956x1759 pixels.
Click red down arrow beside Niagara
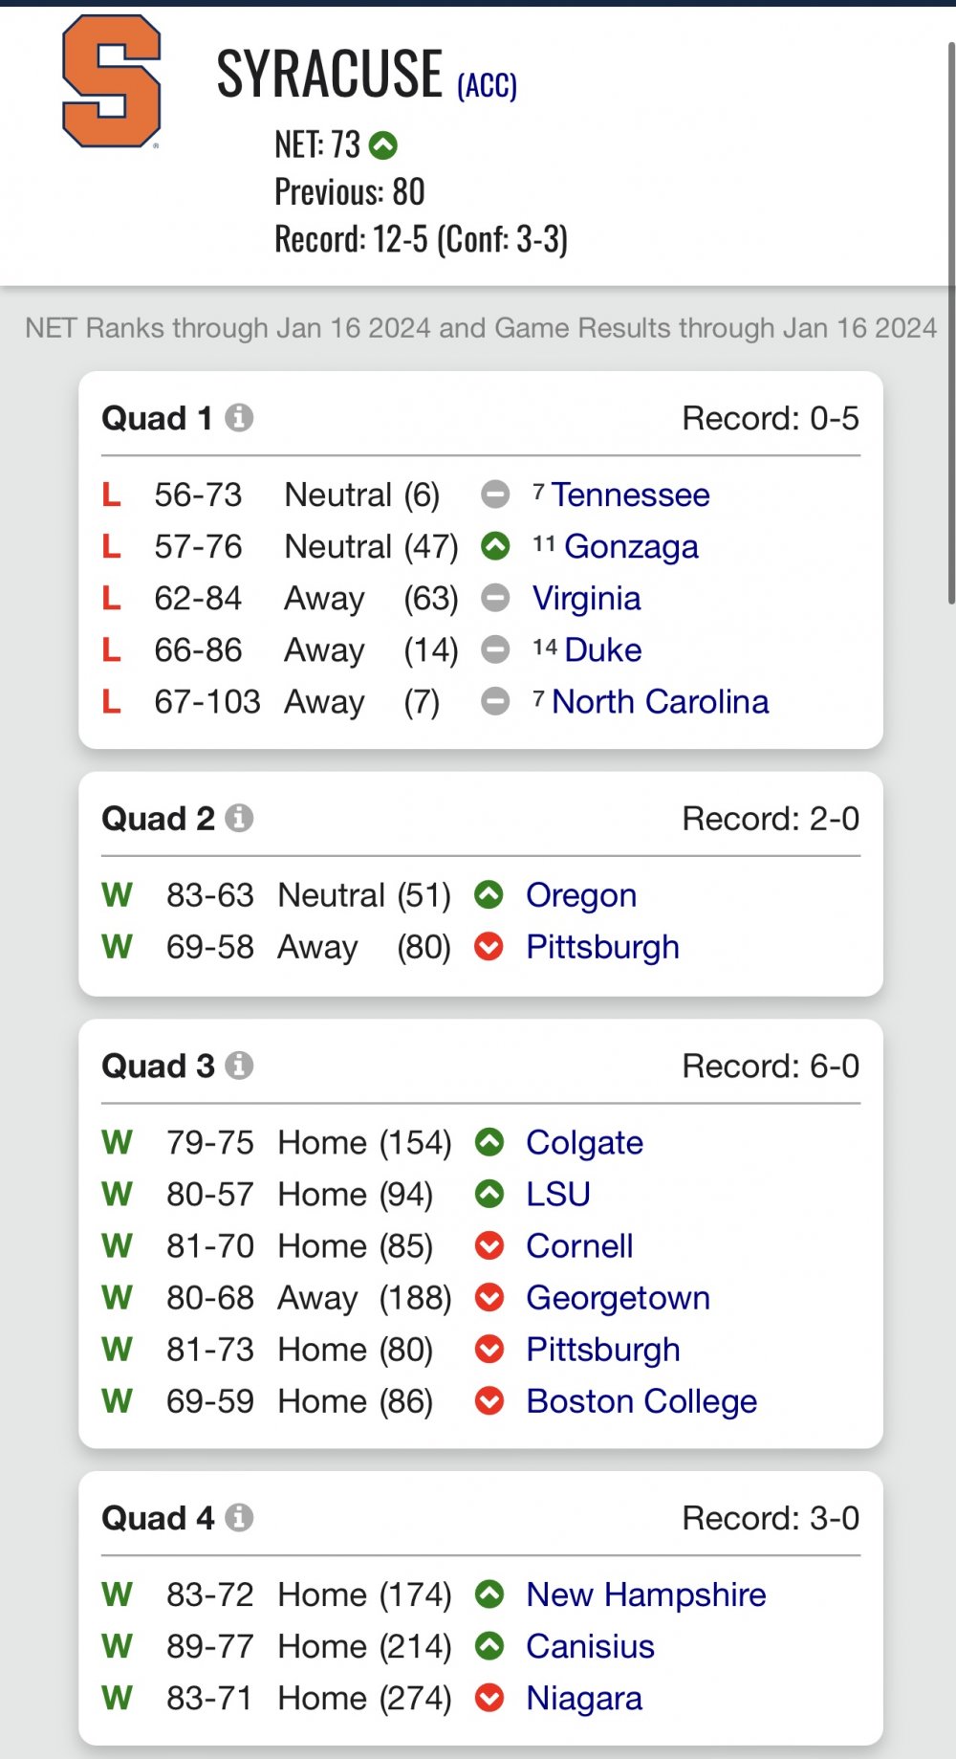[489, 1698]
